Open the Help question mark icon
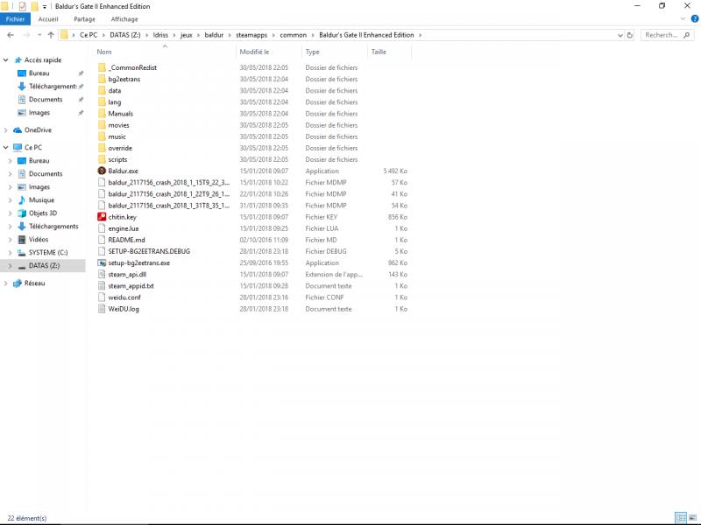The height and width of the screenshot is (525, 701). coord(695,18)
